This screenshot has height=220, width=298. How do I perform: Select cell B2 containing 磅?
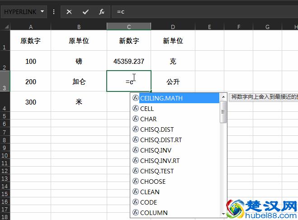coord(79,61)
